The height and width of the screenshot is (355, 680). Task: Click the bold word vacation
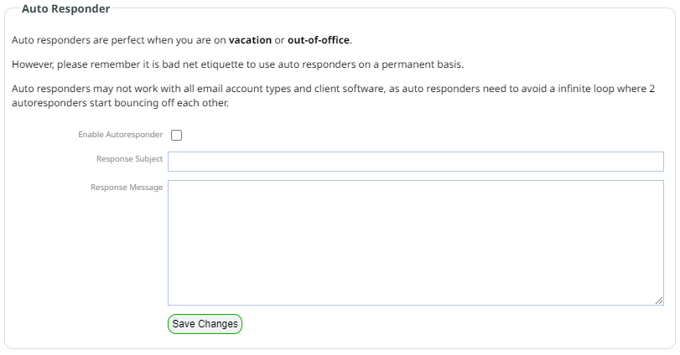[250, 40]
